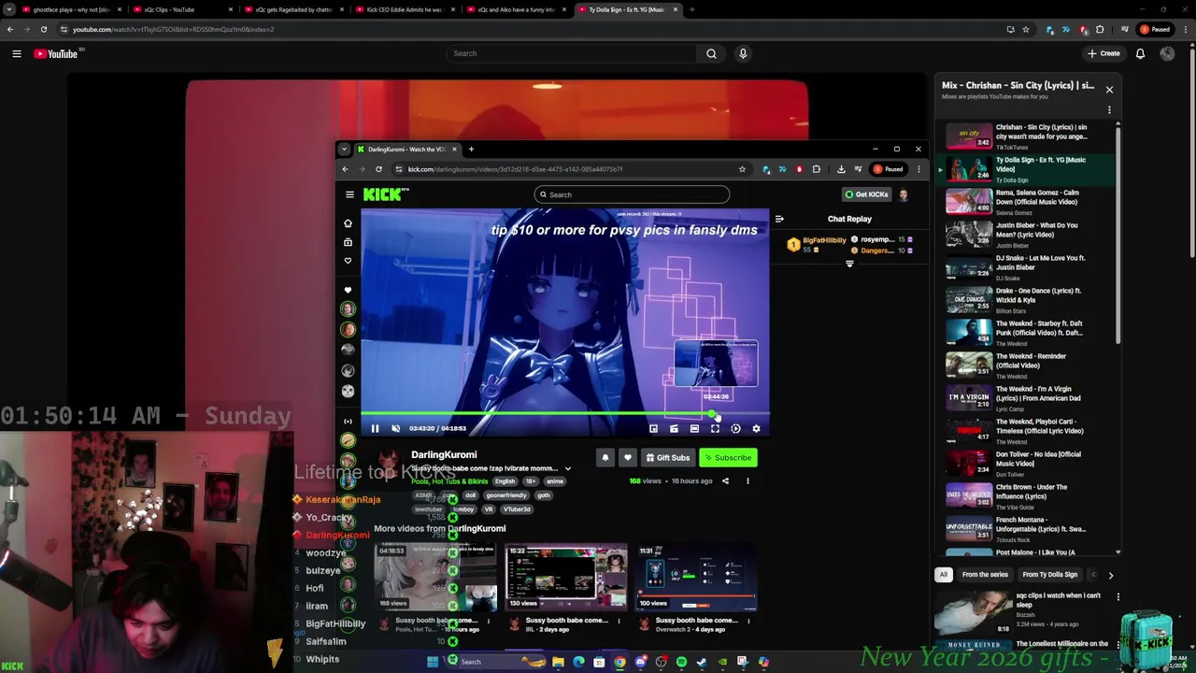1196x673 pixels.
Task: Open the Kick hamburger menu
Action: pos(349,194)
